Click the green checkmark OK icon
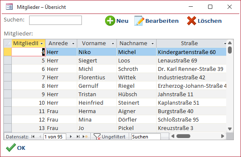 (x=11, y=147)
